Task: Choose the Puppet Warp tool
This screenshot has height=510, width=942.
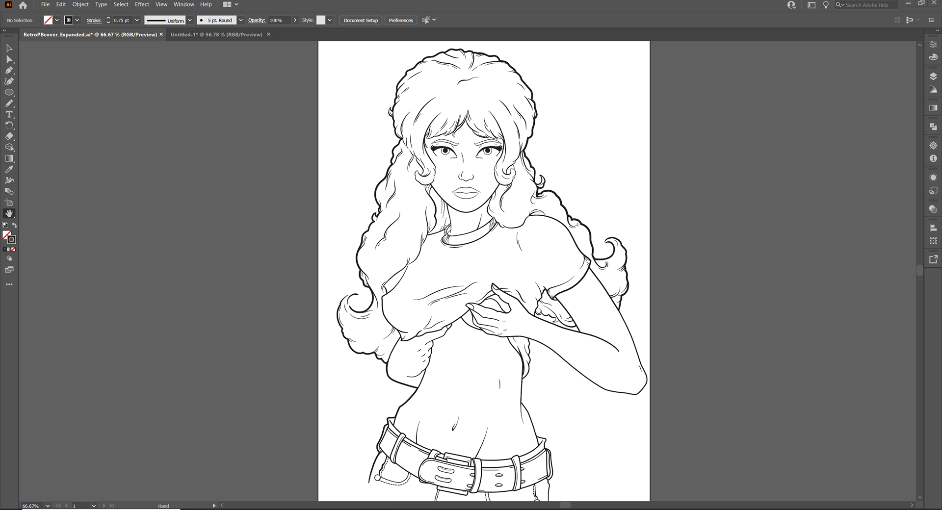Action: [9, 180]
